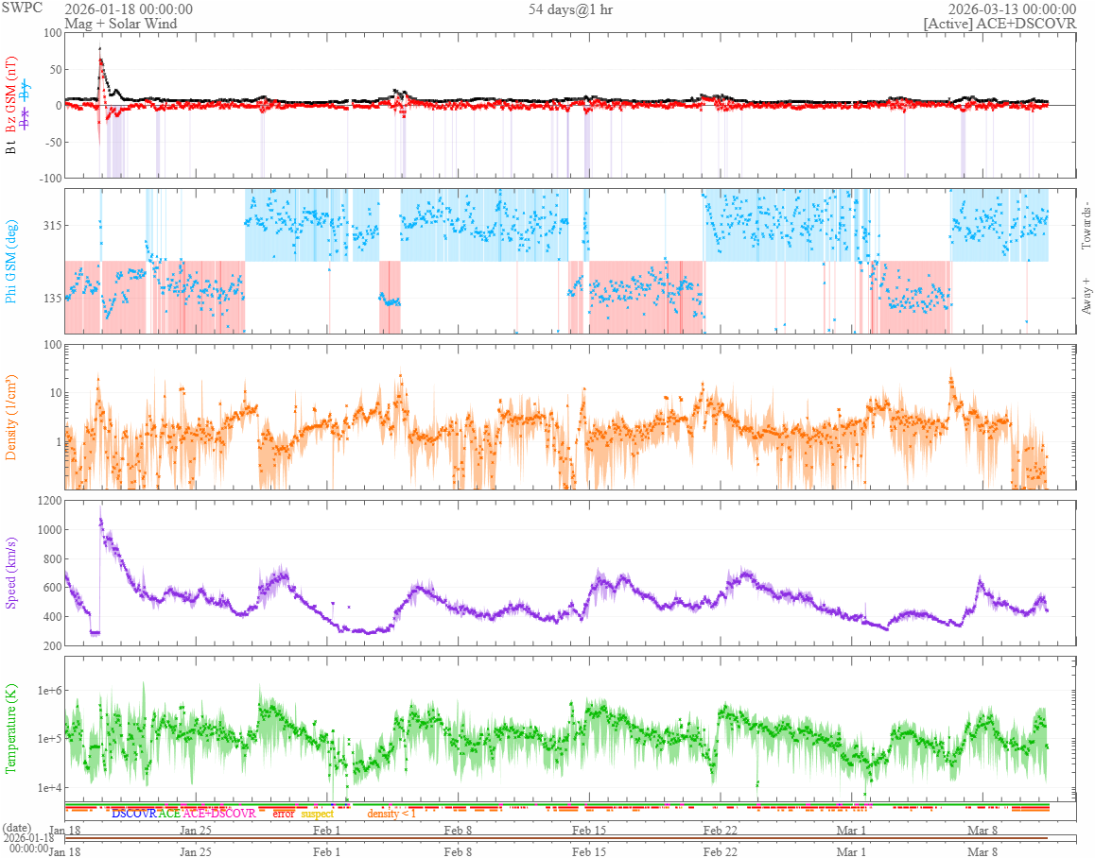Click the start date 2026-01-18 00:00:00

tap(129, 9)
